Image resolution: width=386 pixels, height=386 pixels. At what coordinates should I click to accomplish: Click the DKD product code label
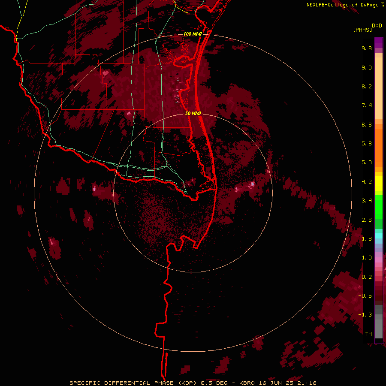pyautogui.click(x=377, y=26)
